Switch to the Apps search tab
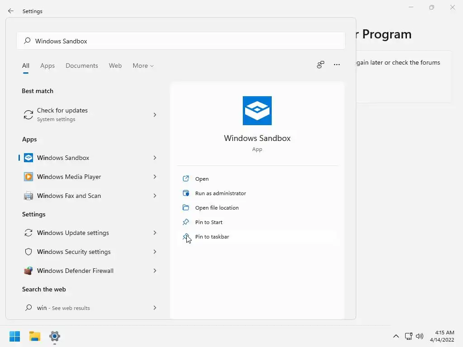This screenshot has height=347, width=463. click(47, 66)
